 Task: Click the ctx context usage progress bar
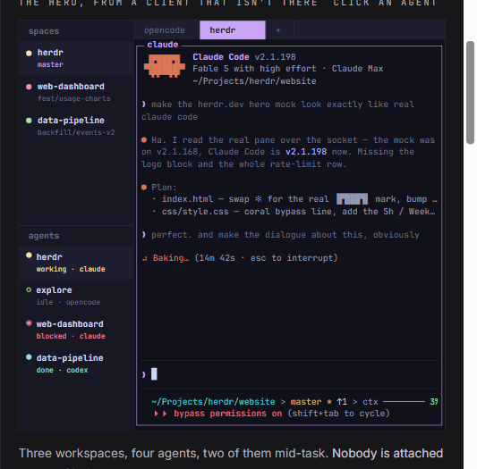coord(404,402)
